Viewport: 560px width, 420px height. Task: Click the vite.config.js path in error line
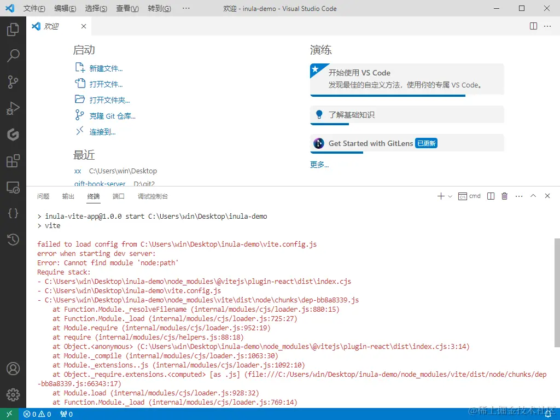click(x=229, y=244)
